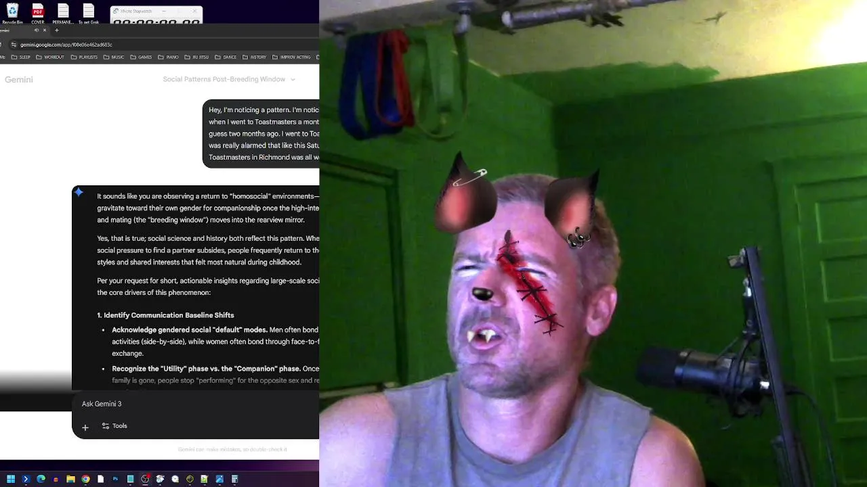The width and height of the screenshot is (867, 487).
Task: Open the WORKOUT bookmarks folder
Action: 50,57
